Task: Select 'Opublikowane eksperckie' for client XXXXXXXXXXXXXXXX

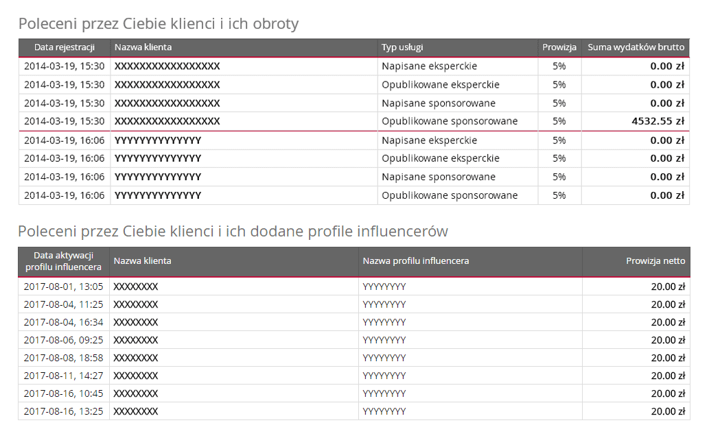Action: pyautogui.click(x=441, y=85)
